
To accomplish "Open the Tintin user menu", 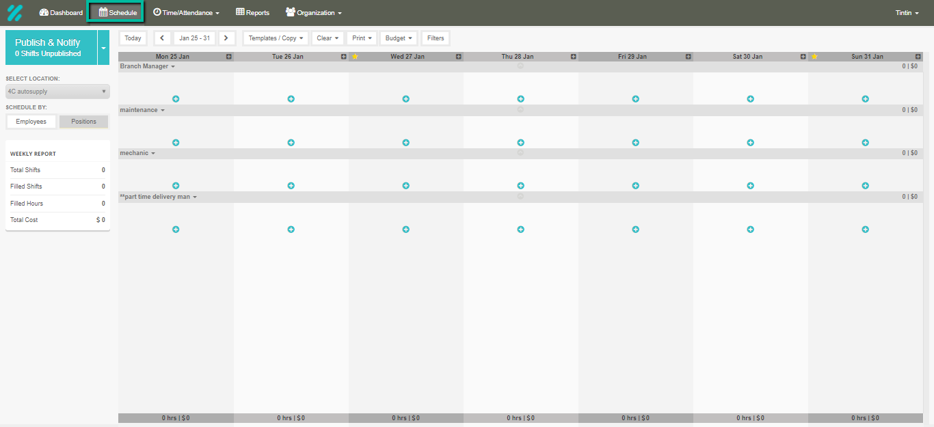I will click(907, 13).
